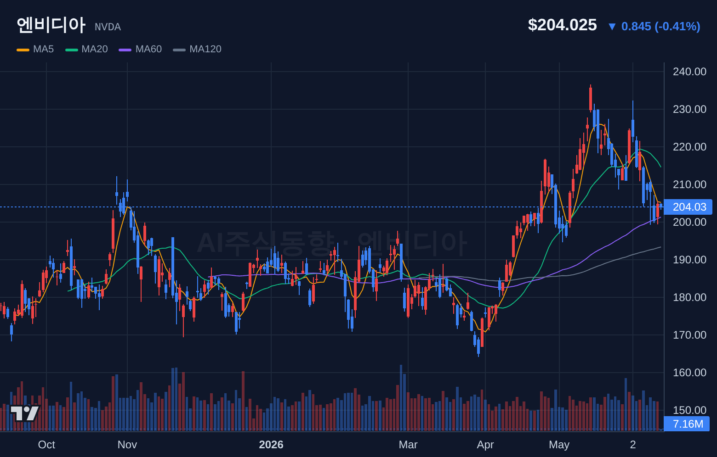This screenshot has height=457, width=717.
Task: Click the Mar time axis label
Action: point(408,445)
